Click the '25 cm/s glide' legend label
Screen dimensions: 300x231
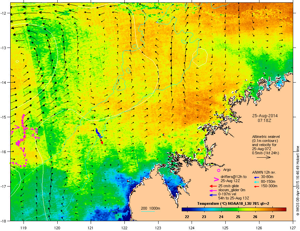click(x=228, y=186)
